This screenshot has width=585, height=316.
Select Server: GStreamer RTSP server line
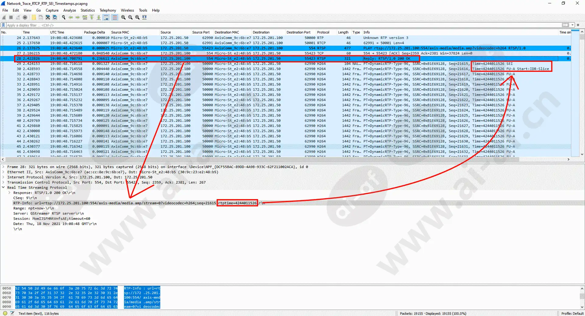pos(48,213)
